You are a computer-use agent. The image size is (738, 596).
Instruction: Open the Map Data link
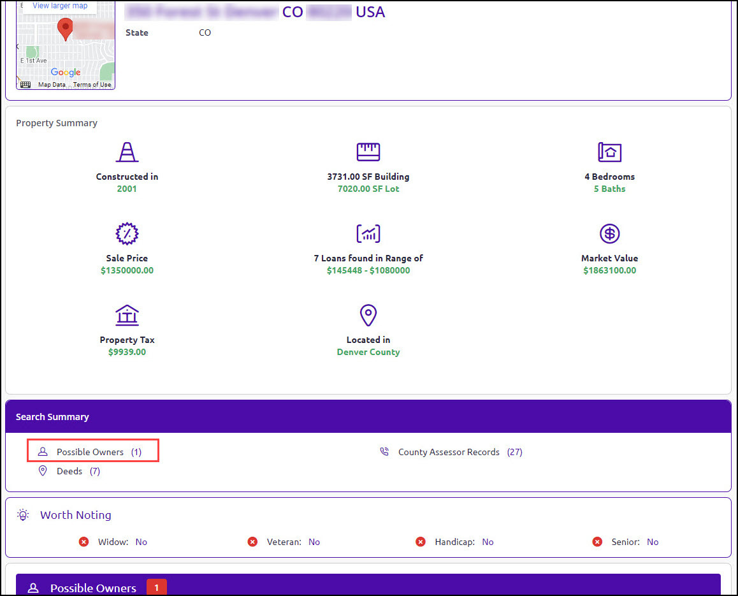[52, 85]
